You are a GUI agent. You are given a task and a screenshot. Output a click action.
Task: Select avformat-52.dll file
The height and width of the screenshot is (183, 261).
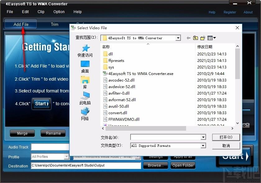tap(120, 100)
